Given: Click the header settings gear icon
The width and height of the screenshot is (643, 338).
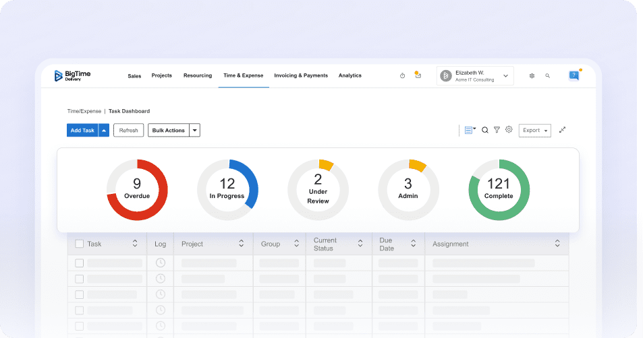Looking at the screenshot, I should coord(532,76).
